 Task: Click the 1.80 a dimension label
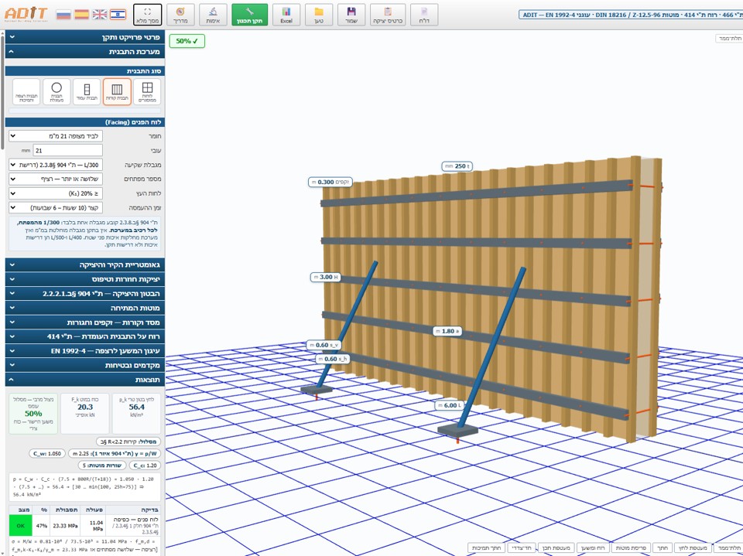[447, 331]
